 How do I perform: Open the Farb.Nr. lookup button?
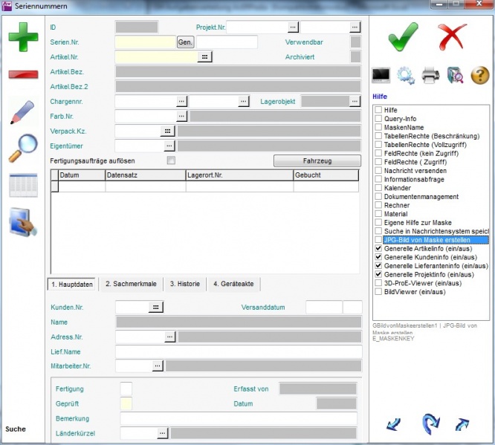181,117
